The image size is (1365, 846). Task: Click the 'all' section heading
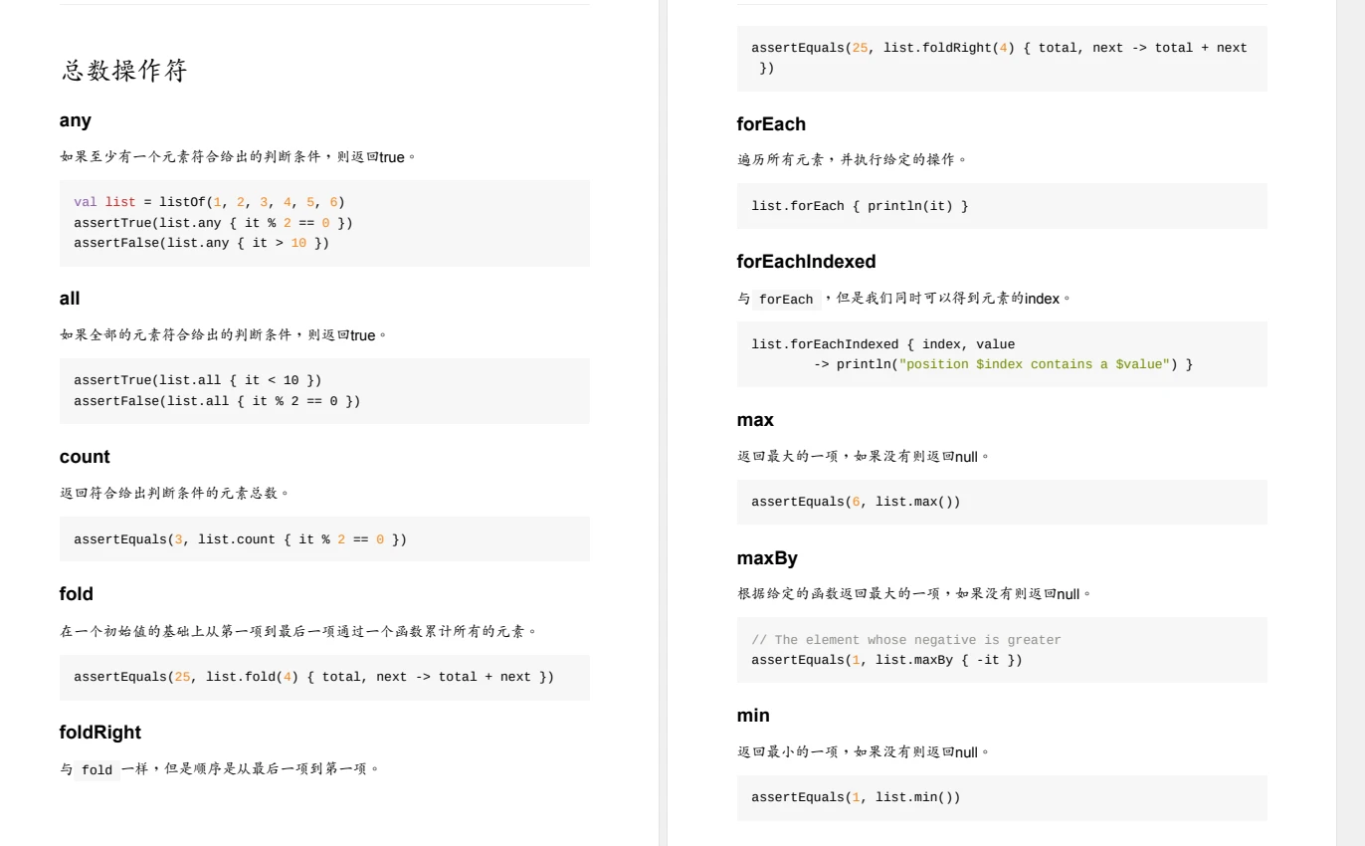(70, 299)
